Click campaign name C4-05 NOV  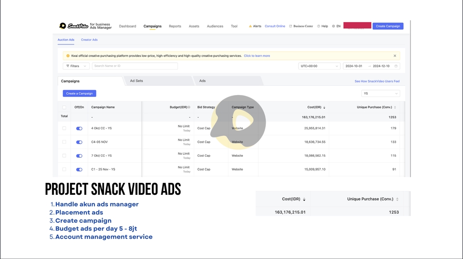pos(99,142)
